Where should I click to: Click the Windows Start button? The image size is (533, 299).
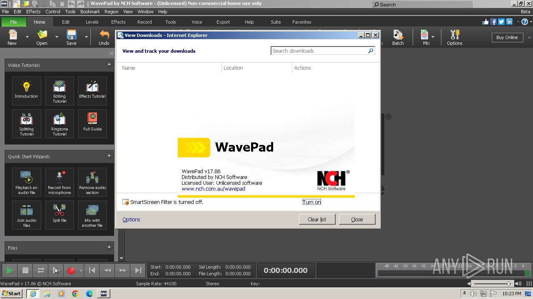point(12,293)
